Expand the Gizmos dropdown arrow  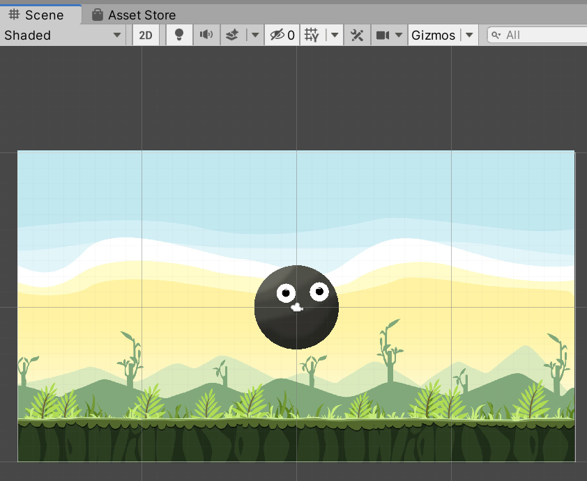tap(469, 35)
